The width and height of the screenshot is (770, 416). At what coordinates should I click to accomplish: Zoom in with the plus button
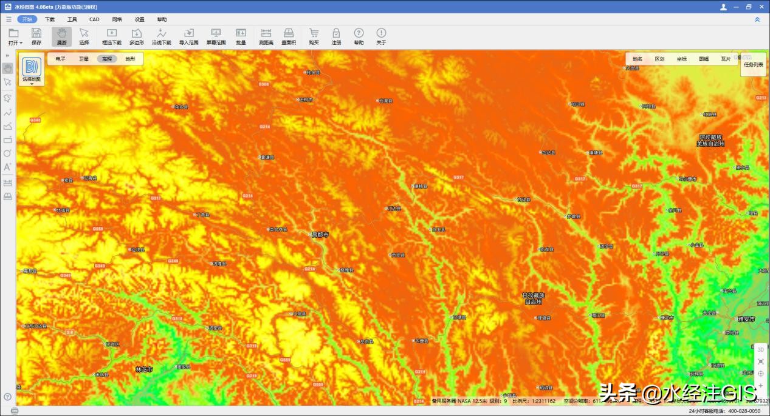pyautogui.click(x=761, y=386)
